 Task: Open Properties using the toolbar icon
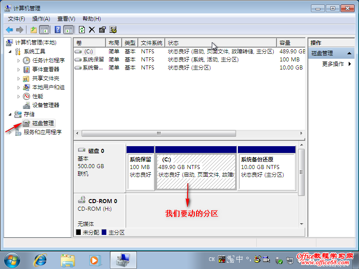(102, 30)
